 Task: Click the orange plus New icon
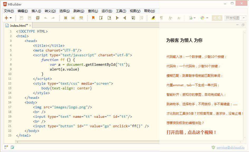[6, 18]
